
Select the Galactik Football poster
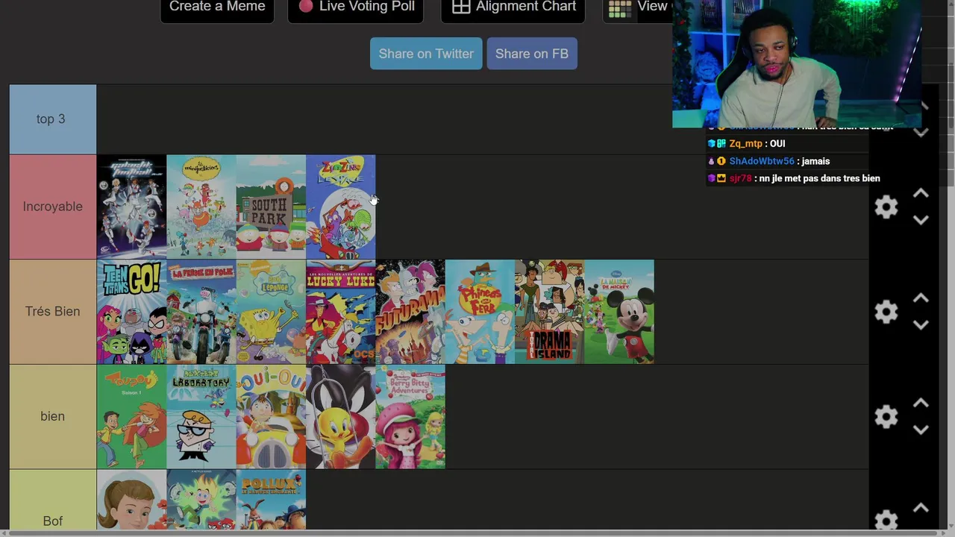131,207
